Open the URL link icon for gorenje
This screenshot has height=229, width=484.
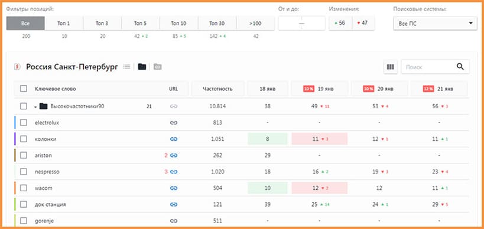(174, 221)
